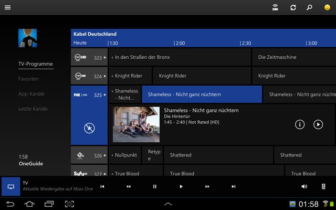
Task: Select earlier Shameless - Nicht... block
Action: tap(125, 94)
